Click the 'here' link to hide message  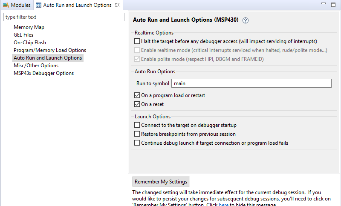(223, 205)
